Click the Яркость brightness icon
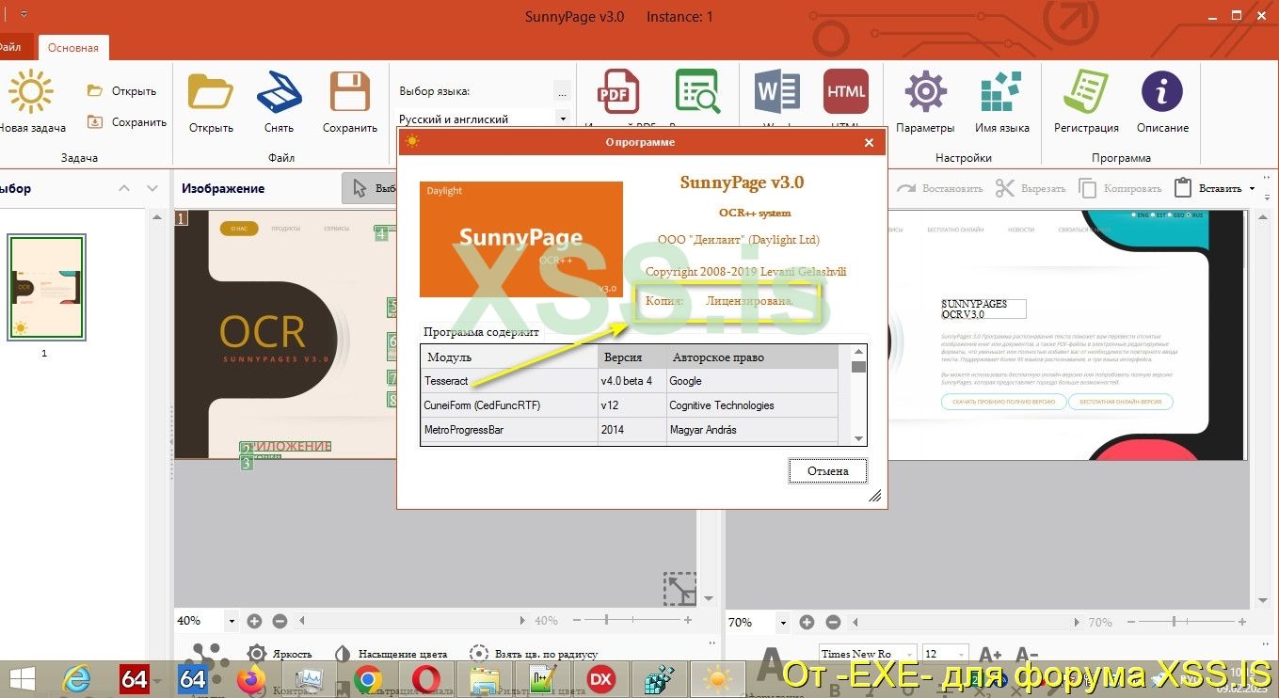 tap(256, 653)
